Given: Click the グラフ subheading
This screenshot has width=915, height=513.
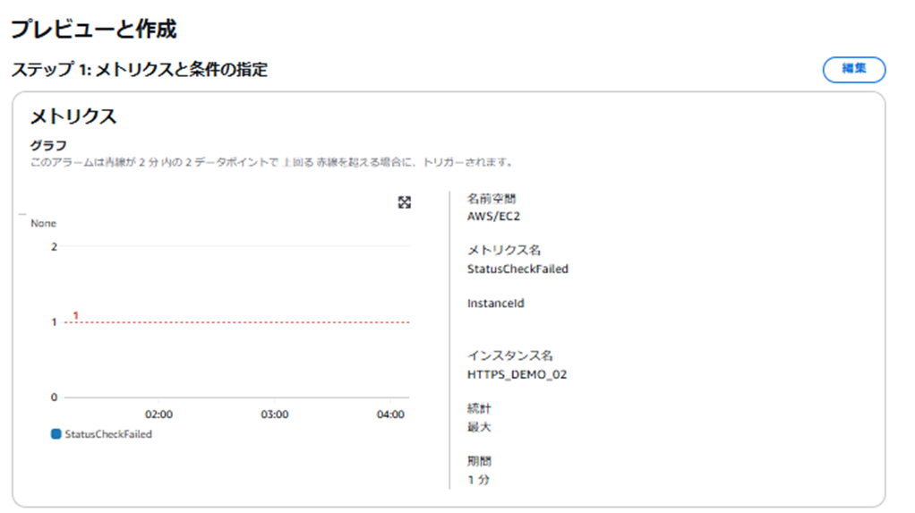Looking at the screenshot, I should tap(48, 145).
